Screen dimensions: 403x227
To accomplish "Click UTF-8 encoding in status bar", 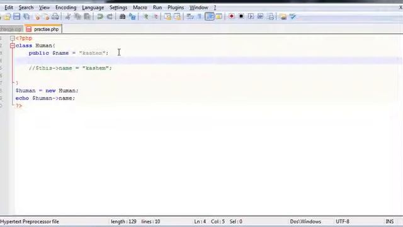I will 343,221.
